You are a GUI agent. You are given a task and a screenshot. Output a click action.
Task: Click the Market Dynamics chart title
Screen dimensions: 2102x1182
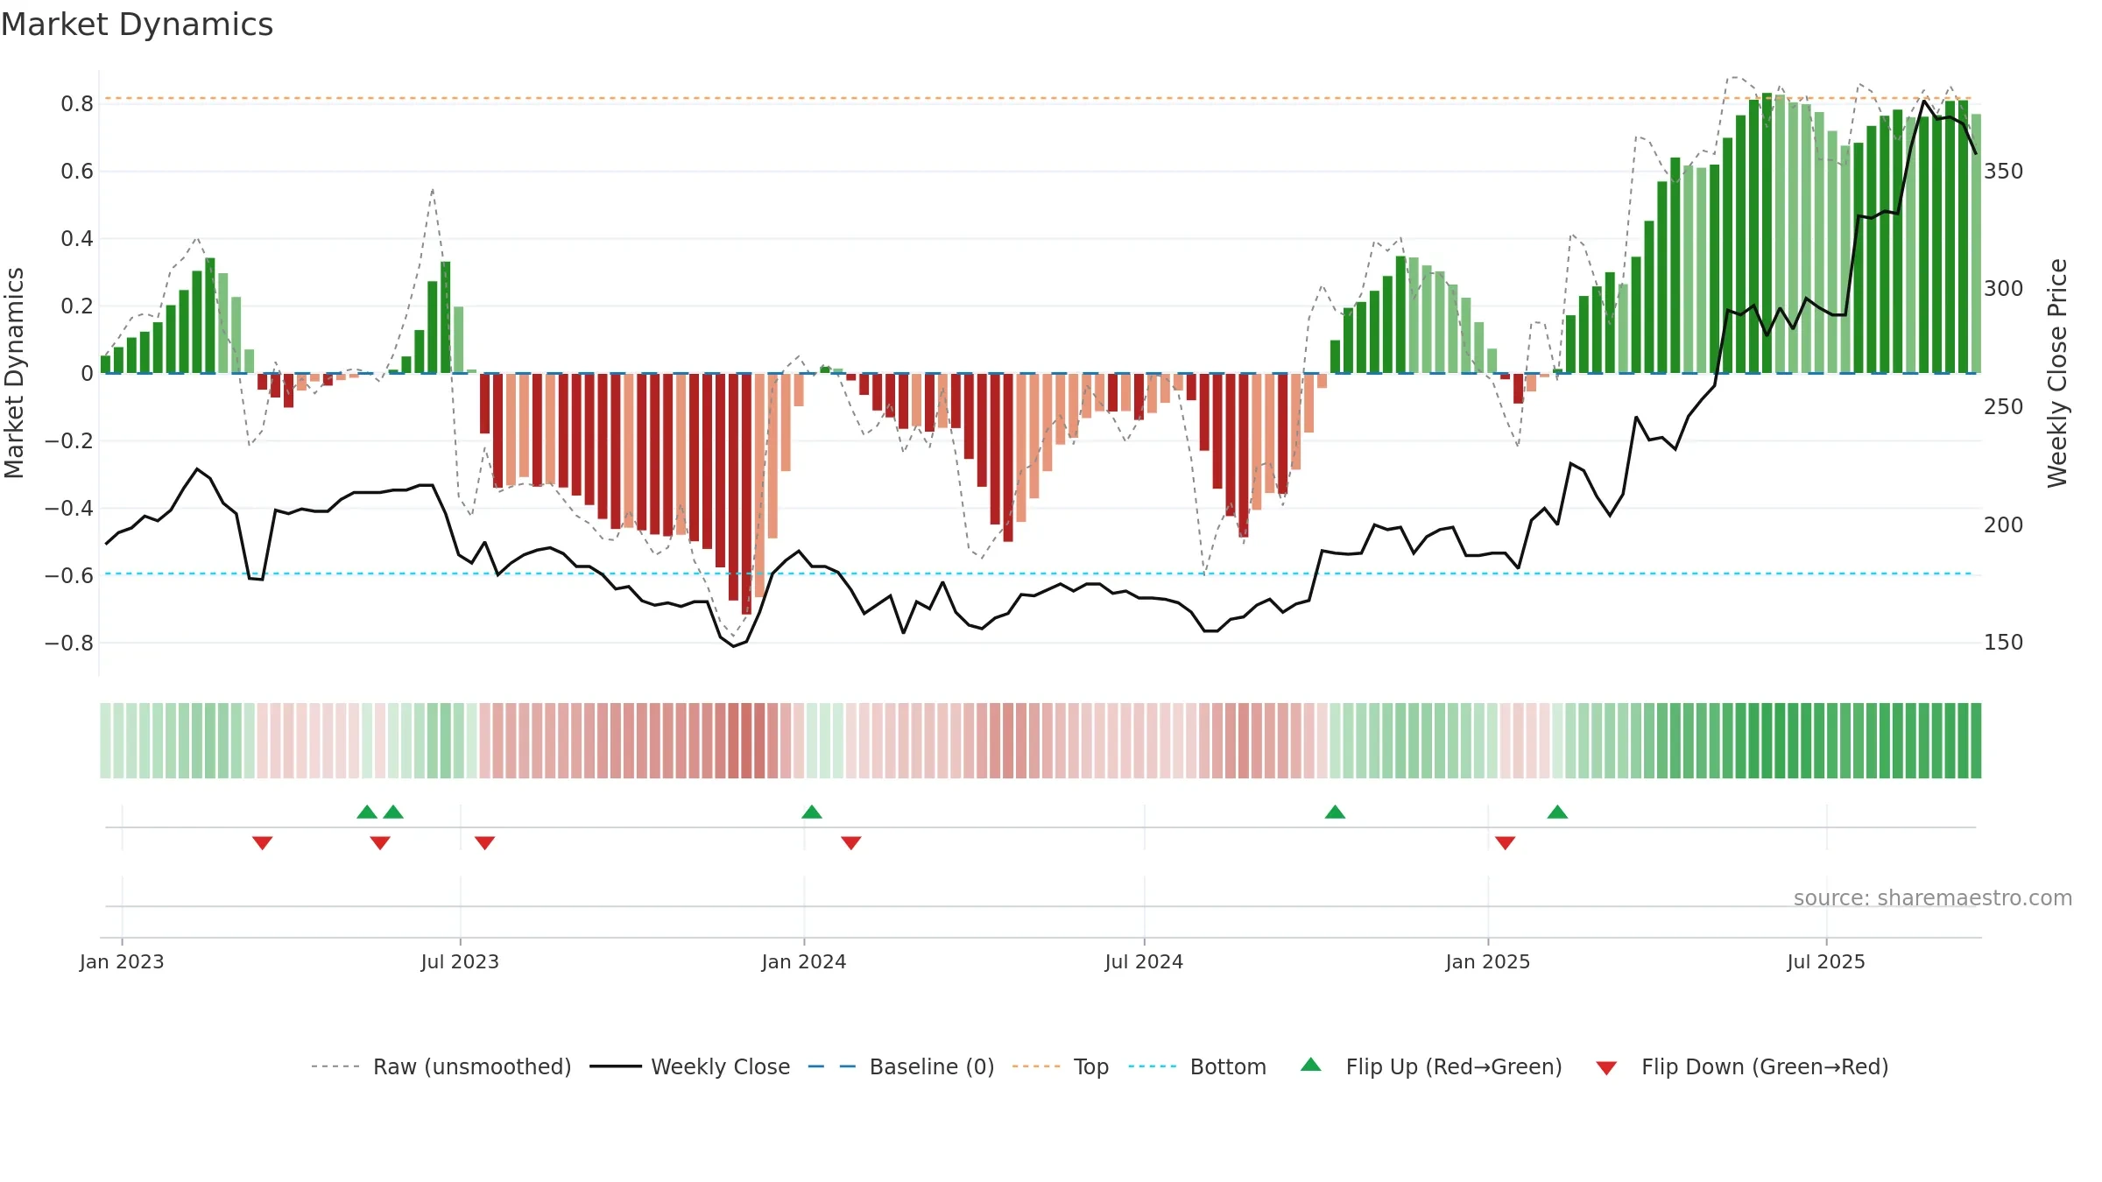point(137,25)
